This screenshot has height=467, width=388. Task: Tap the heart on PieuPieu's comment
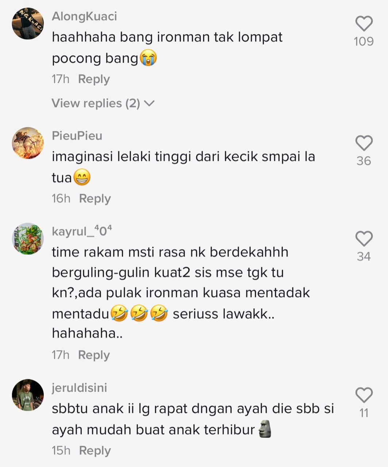click(364, 143)
